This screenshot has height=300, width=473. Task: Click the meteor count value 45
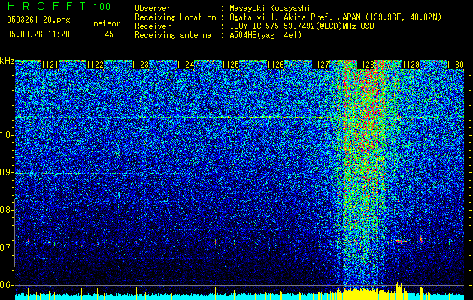pos(109,34)
